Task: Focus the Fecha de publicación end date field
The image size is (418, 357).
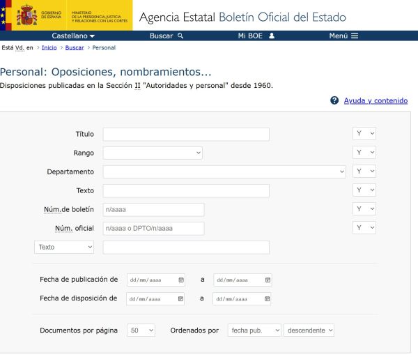Action: pos(242,280)
